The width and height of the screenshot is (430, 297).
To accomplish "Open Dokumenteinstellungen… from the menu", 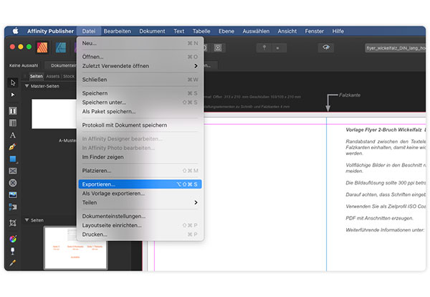I will 140,217.
